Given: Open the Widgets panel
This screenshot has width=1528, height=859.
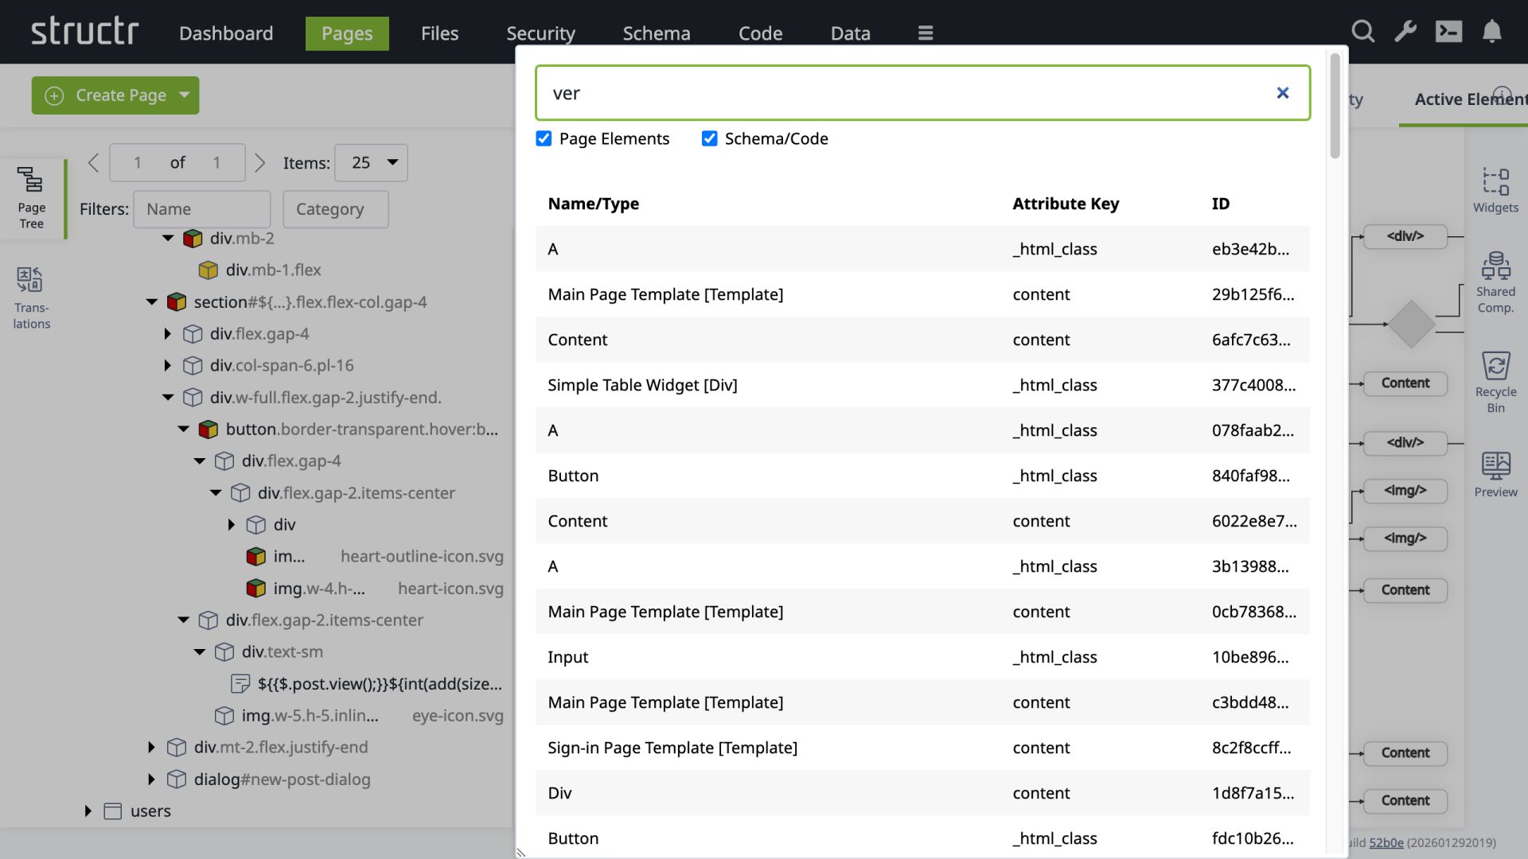Looking at the screenshot, I should click(x=1496, y=191).
